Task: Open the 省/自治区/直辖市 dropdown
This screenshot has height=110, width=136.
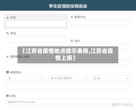Action: click(x=68, y=78)
